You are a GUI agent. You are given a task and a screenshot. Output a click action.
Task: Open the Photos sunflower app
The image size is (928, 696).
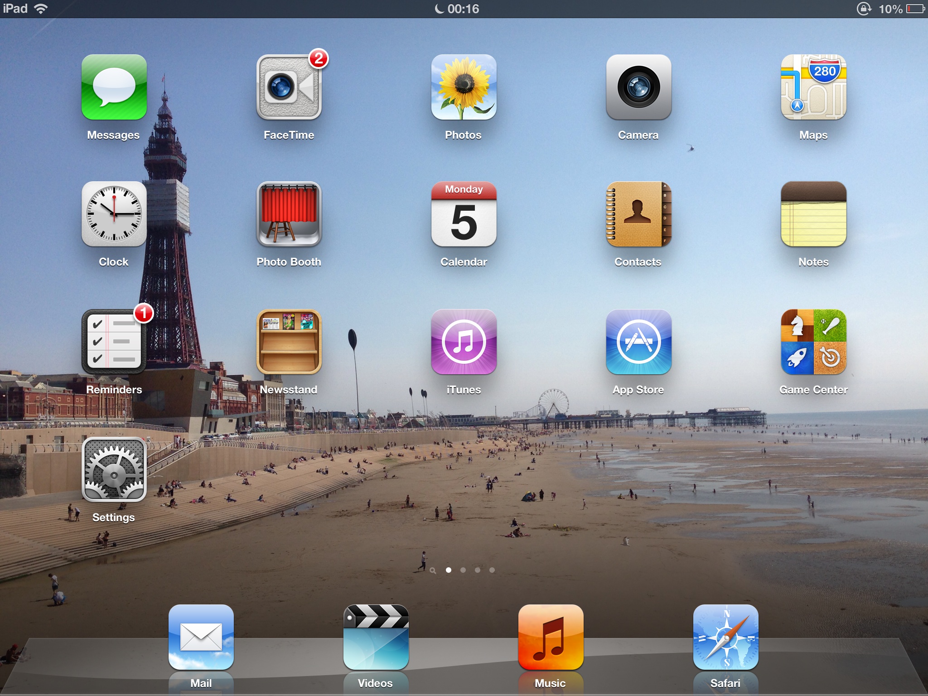pyautogui.click(x=464, y=87)
